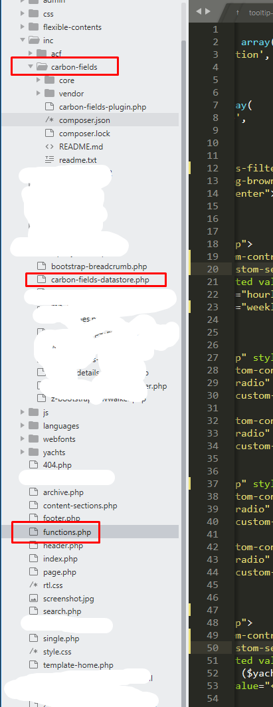The width and height of the screenshot is (273, 707).
Task: Select functions.php in the sidebar
Action: (67, 532)
